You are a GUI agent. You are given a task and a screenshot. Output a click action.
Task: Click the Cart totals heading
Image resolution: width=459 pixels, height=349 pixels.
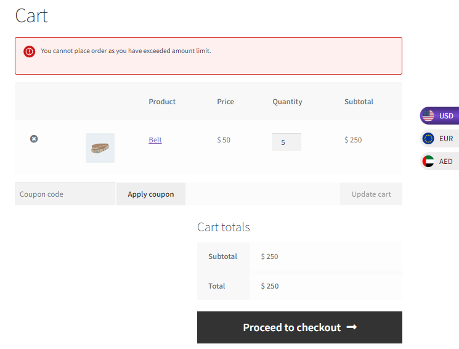[x=224, y=227]
